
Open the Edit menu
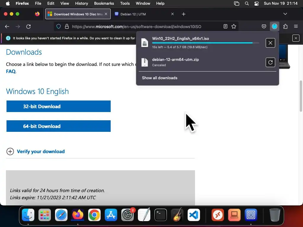tap(51, 4)
